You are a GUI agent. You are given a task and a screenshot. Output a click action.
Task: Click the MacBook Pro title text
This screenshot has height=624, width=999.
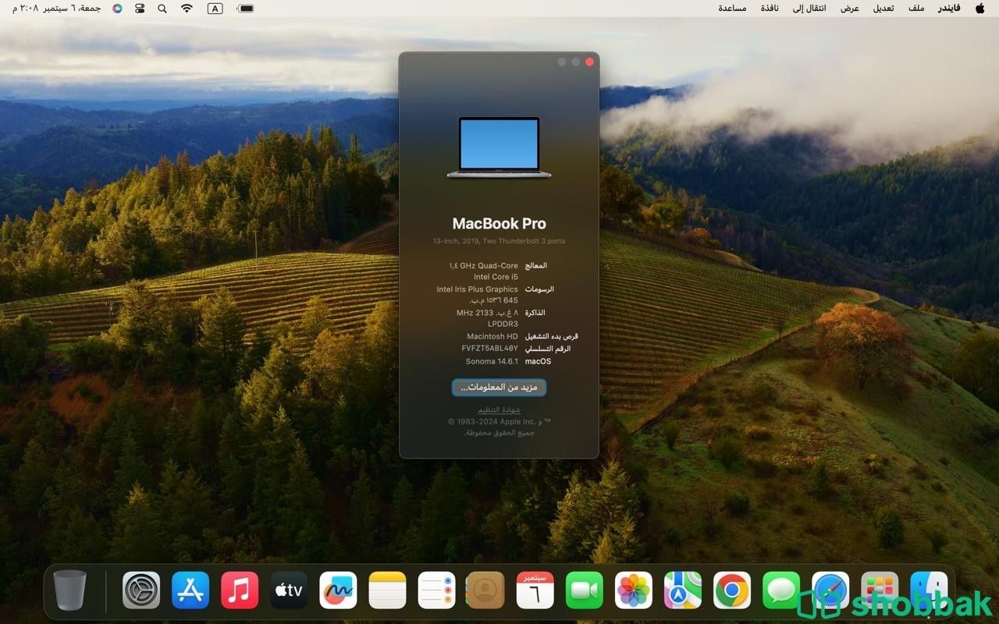[x=499, y=224]
